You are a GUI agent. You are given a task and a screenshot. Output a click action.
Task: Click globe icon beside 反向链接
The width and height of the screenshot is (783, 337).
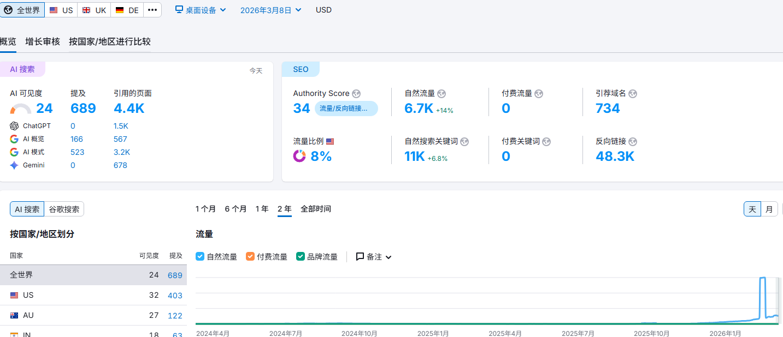click(633, 142)
